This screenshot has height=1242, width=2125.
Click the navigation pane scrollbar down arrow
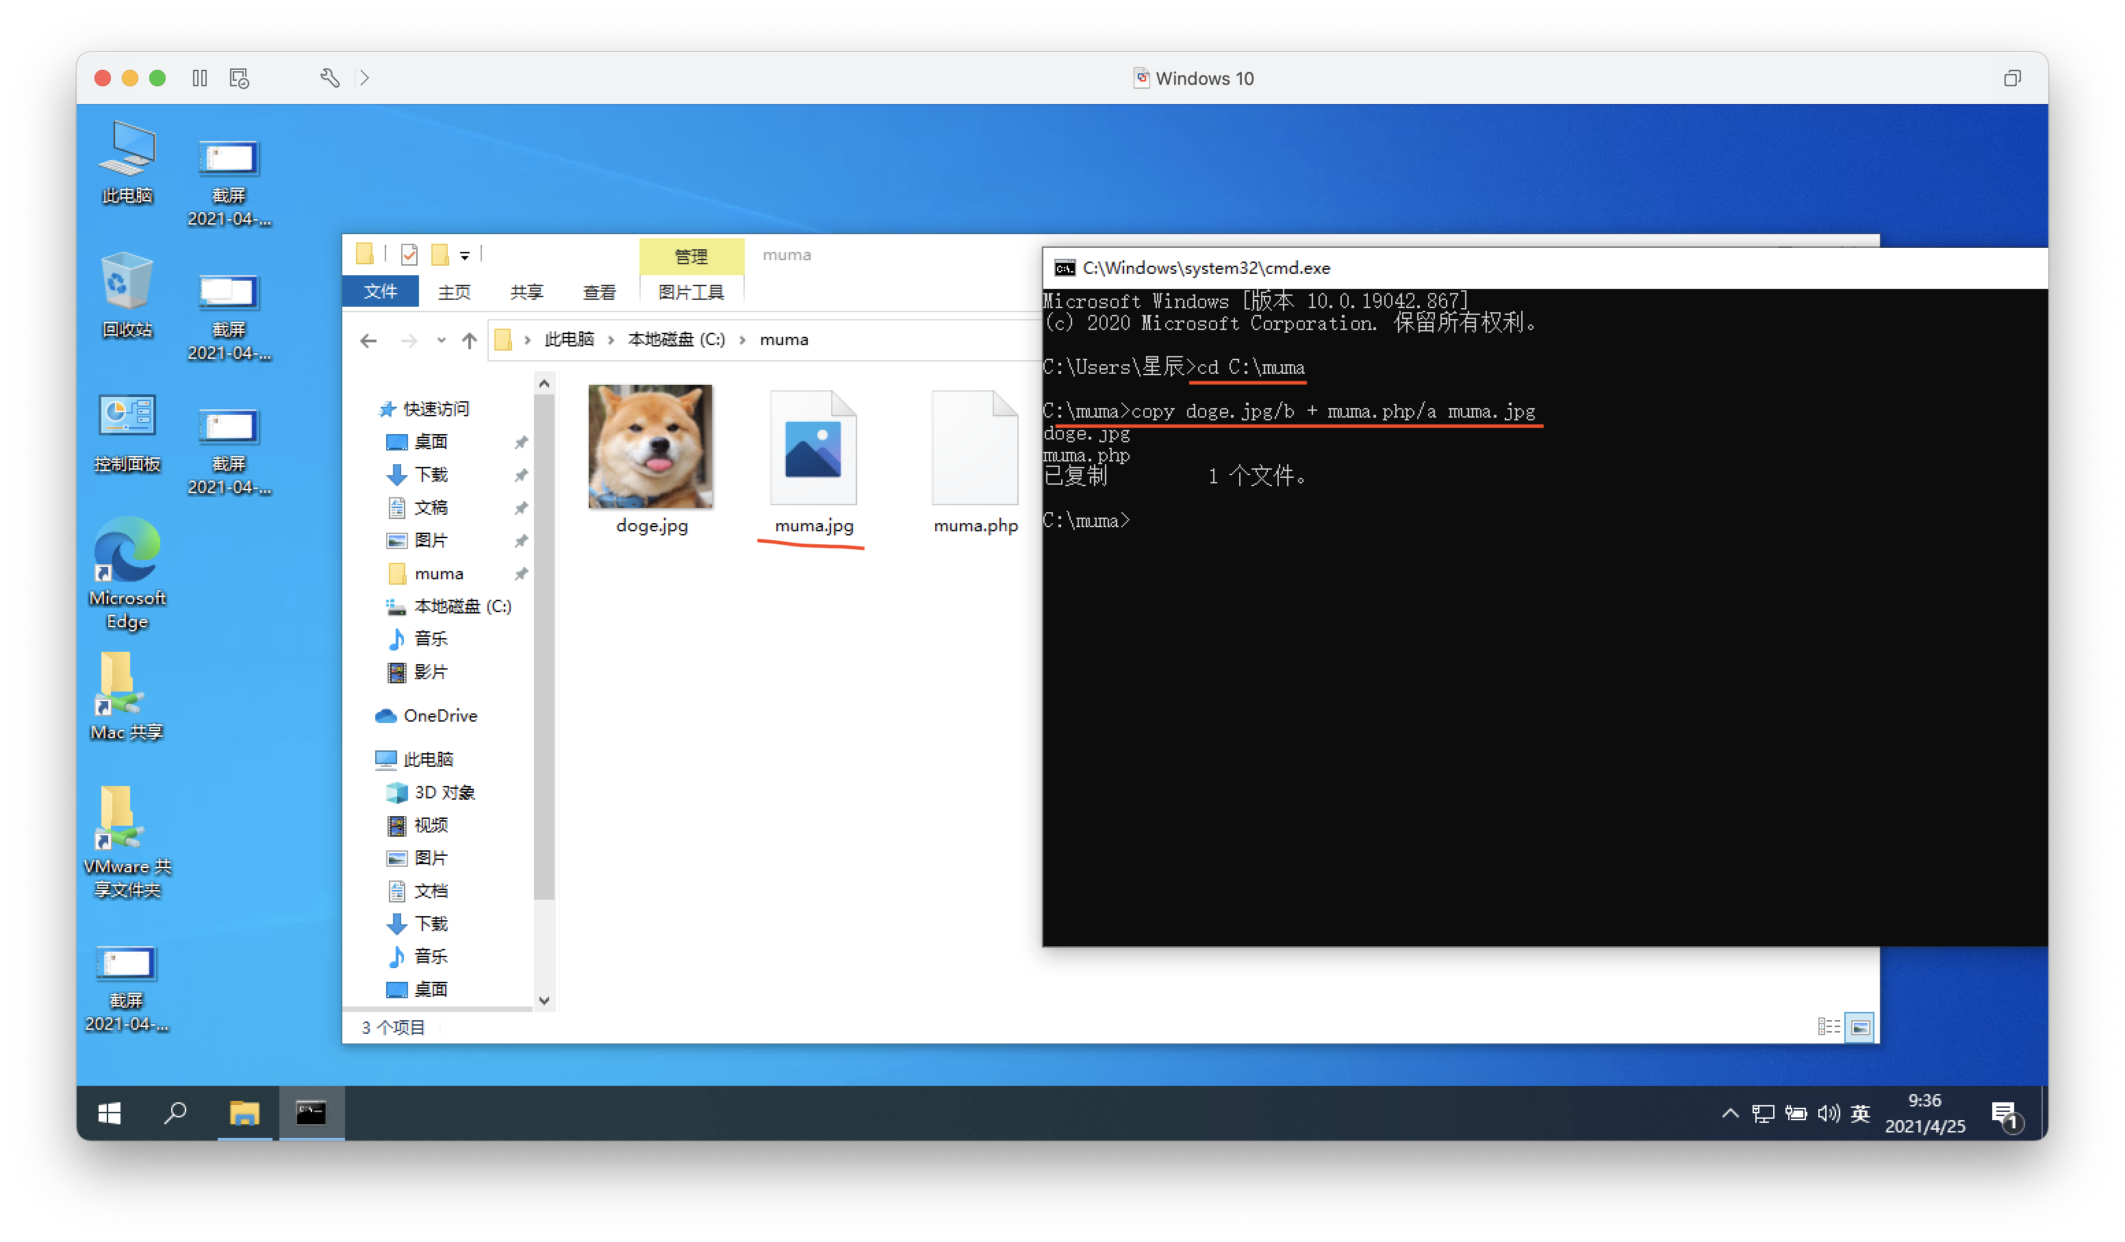[545, 1001]
